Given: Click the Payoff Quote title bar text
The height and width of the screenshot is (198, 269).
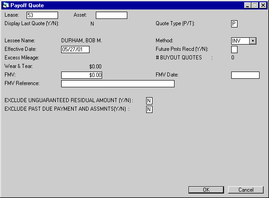Looking at the screenshot, I should (27, 5).
